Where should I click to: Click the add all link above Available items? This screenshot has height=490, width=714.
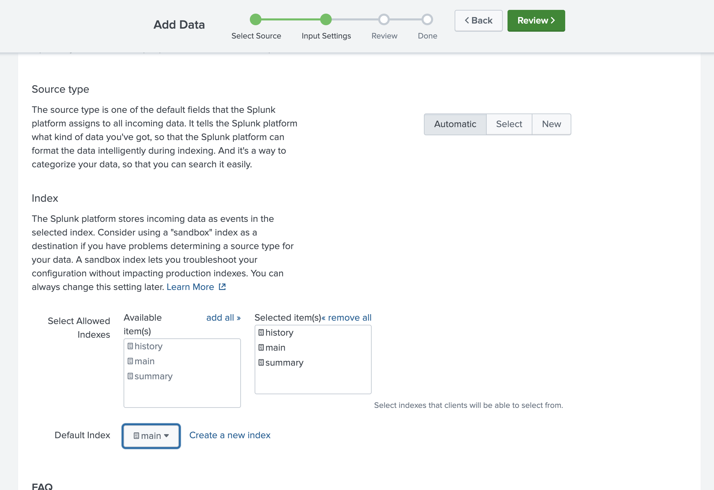224,318
